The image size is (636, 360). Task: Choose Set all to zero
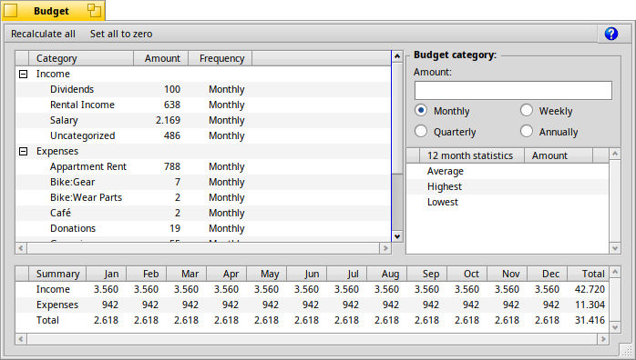pos(121,34)
